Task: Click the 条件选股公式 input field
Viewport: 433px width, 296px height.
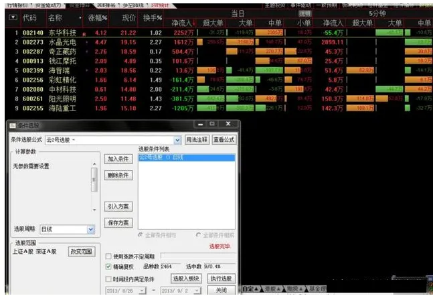Action: (x=110, y=140)
